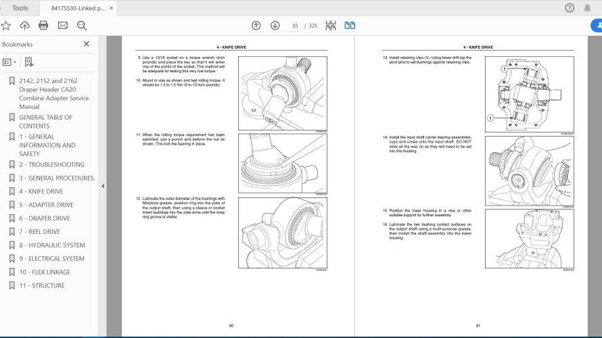Click the star bookmark icon in toolbar

click(x=6, y=26)
